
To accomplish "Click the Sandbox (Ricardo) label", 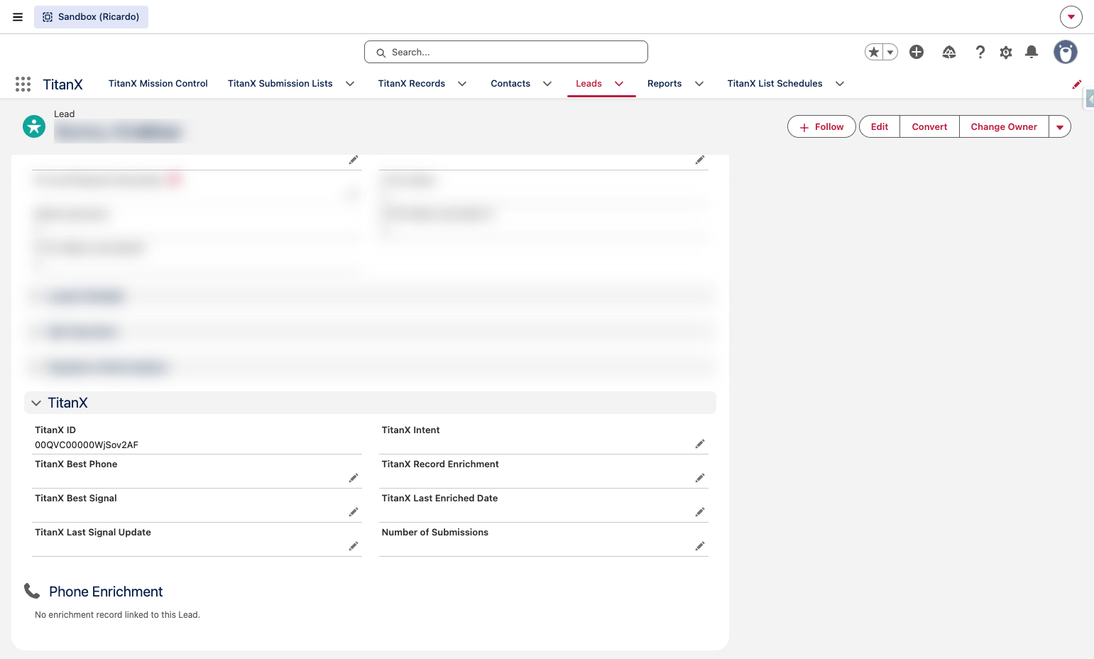I will [x=91, y=17].
